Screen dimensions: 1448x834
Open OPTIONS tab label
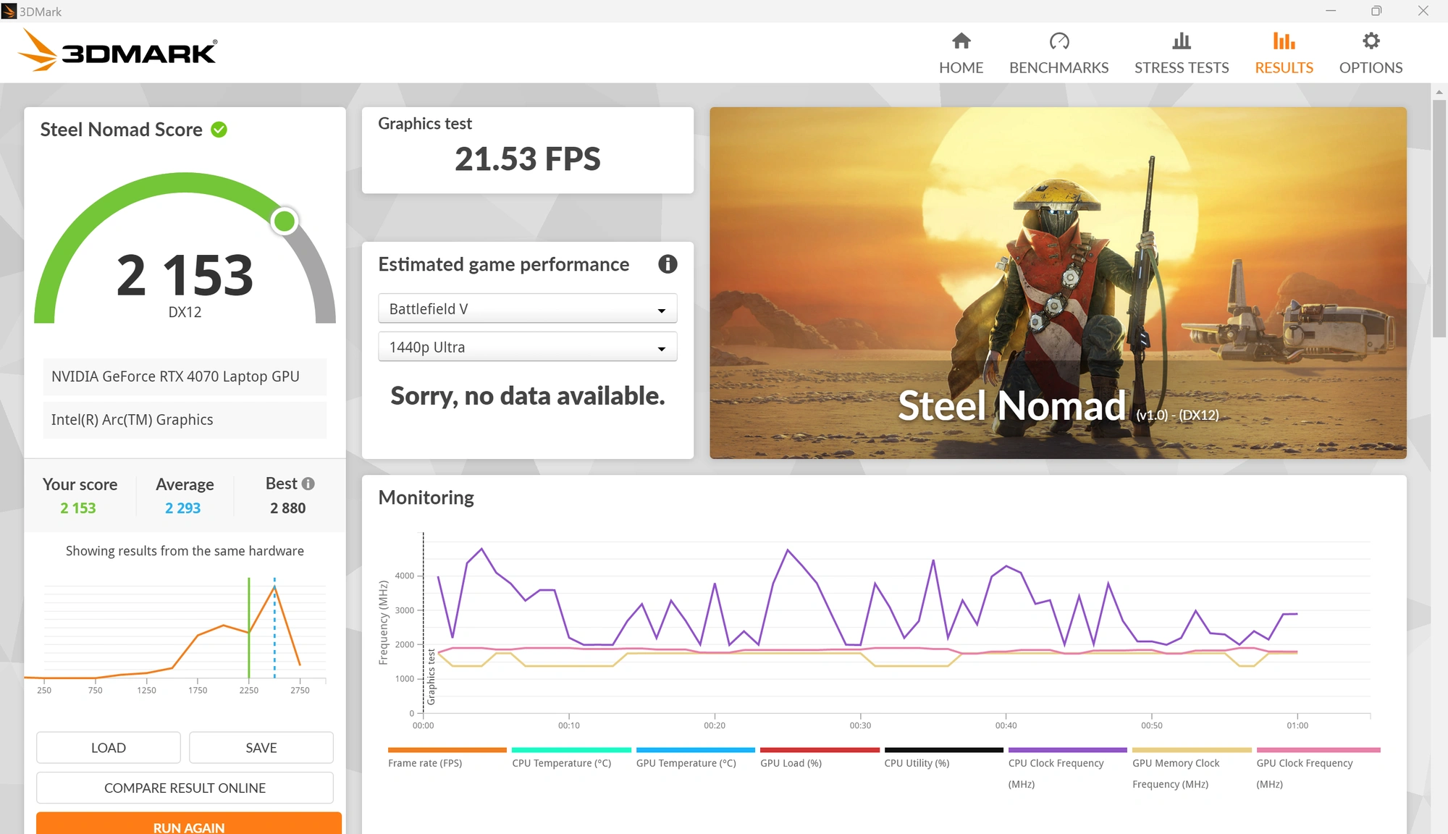[x=1371, y=67]
